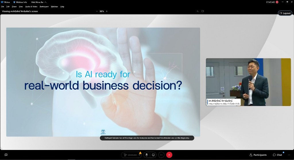294x160 pixels.
Task: Expand audio options arrow next to Unmute
Action: [140, 155]
